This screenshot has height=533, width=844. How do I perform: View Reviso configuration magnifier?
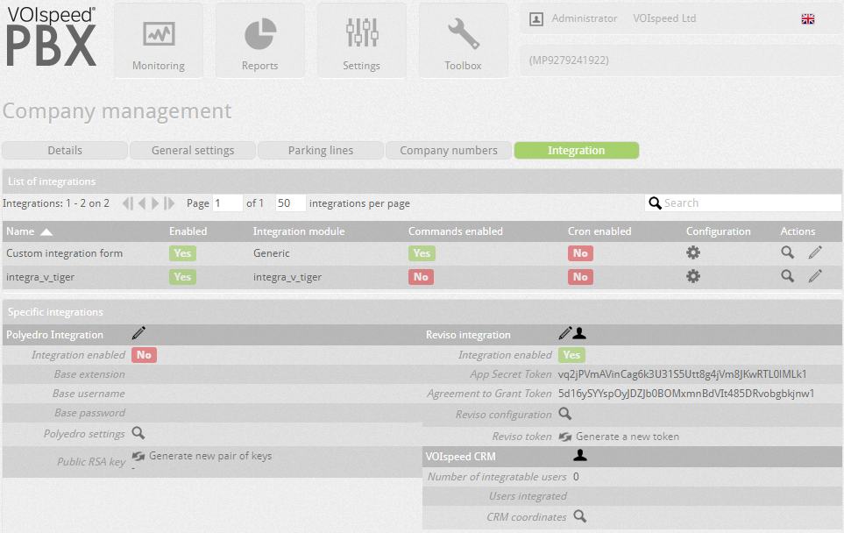pyautogui.click(x=564, y=414)
